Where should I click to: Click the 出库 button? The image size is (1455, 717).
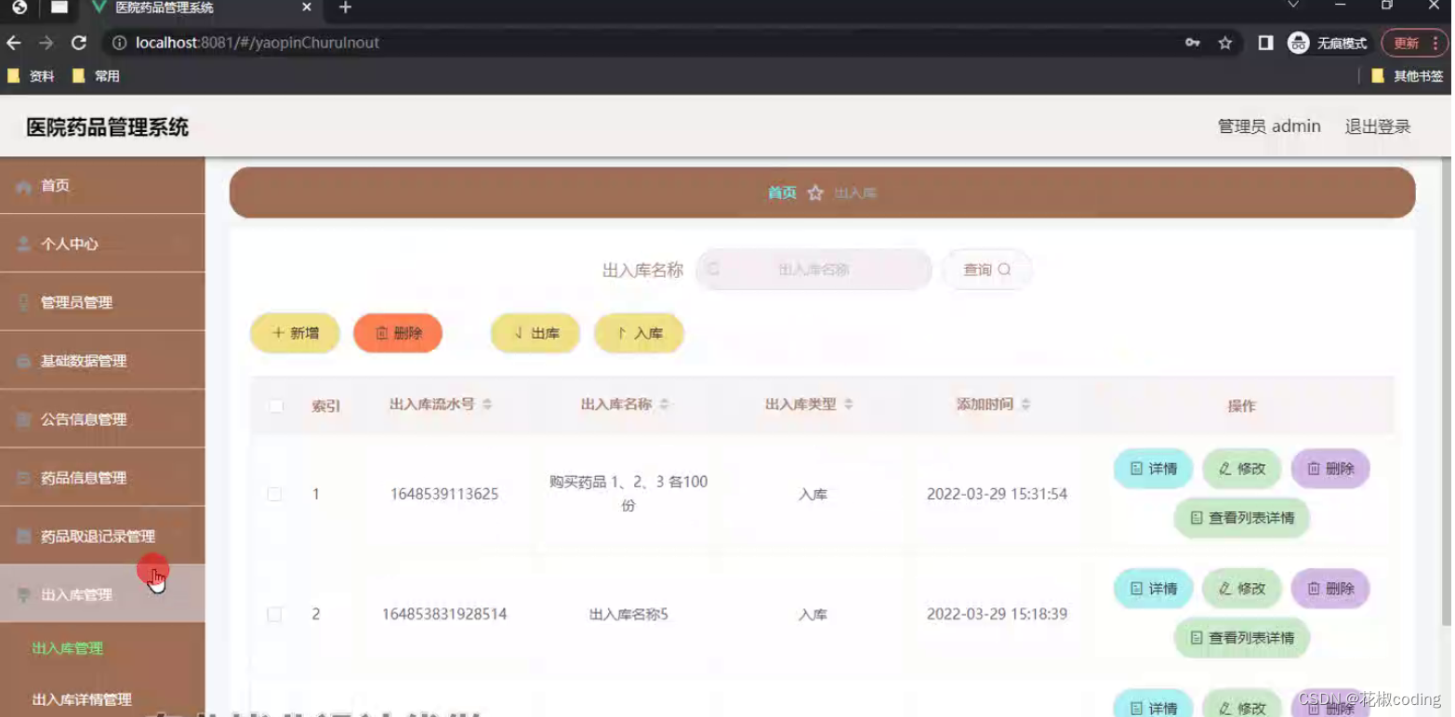(536, 333)
